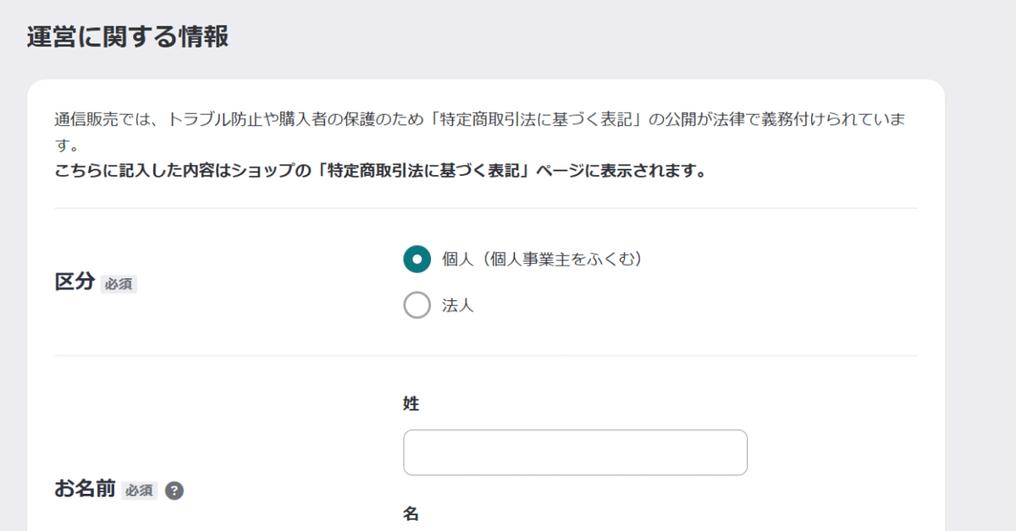
Task: Click the 必須 badge next to お名前
Action: [140, 490]
